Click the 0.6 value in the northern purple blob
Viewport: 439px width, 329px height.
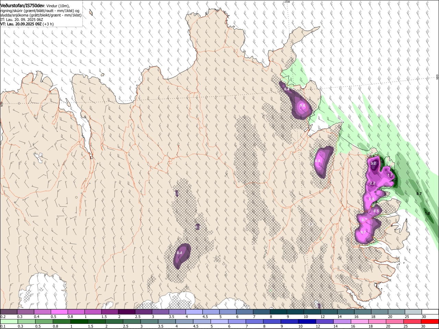coord(302,105)
